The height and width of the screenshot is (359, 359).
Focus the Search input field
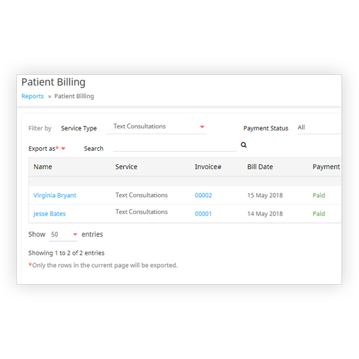pos(175,147)
